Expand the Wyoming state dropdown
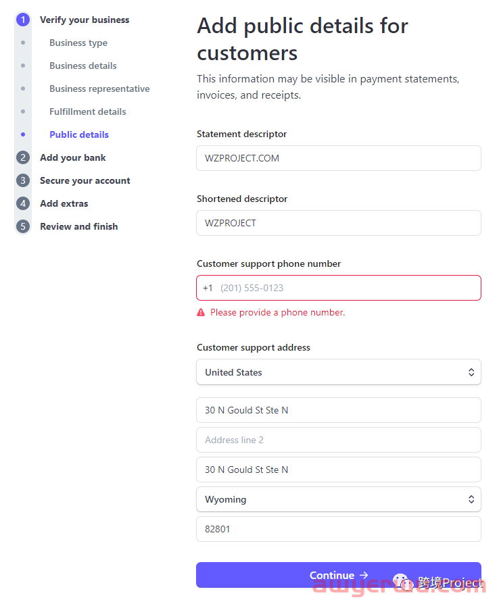499x606 pixels. click(338, 499)
